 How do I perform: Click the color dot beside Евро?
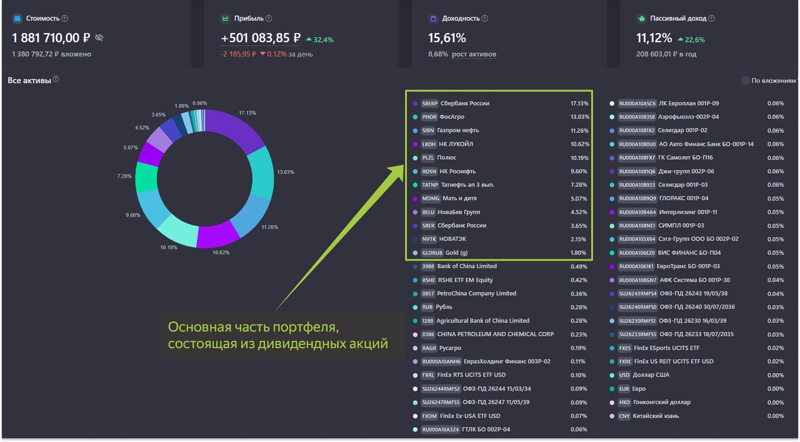[612, 389]
